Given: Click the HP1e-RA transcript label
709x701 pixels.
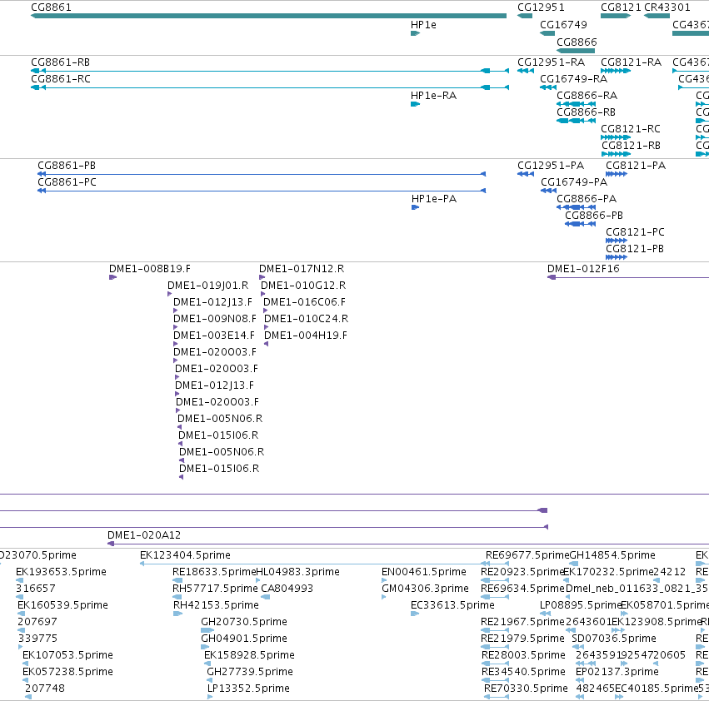Looking at the screenshot, I should click(x=433, y=96).
